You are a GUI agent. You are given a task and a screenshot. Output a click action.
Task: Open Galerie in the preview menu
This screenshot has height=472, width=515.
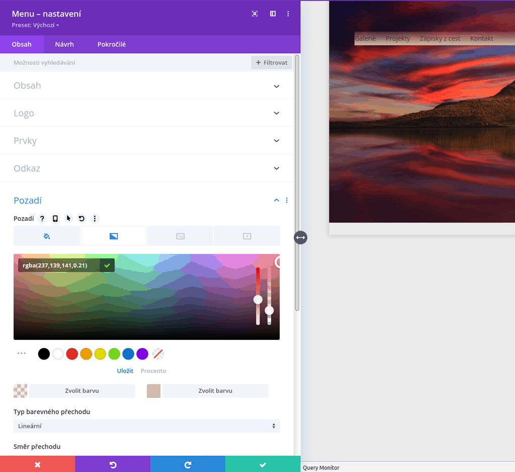(365, 38)
